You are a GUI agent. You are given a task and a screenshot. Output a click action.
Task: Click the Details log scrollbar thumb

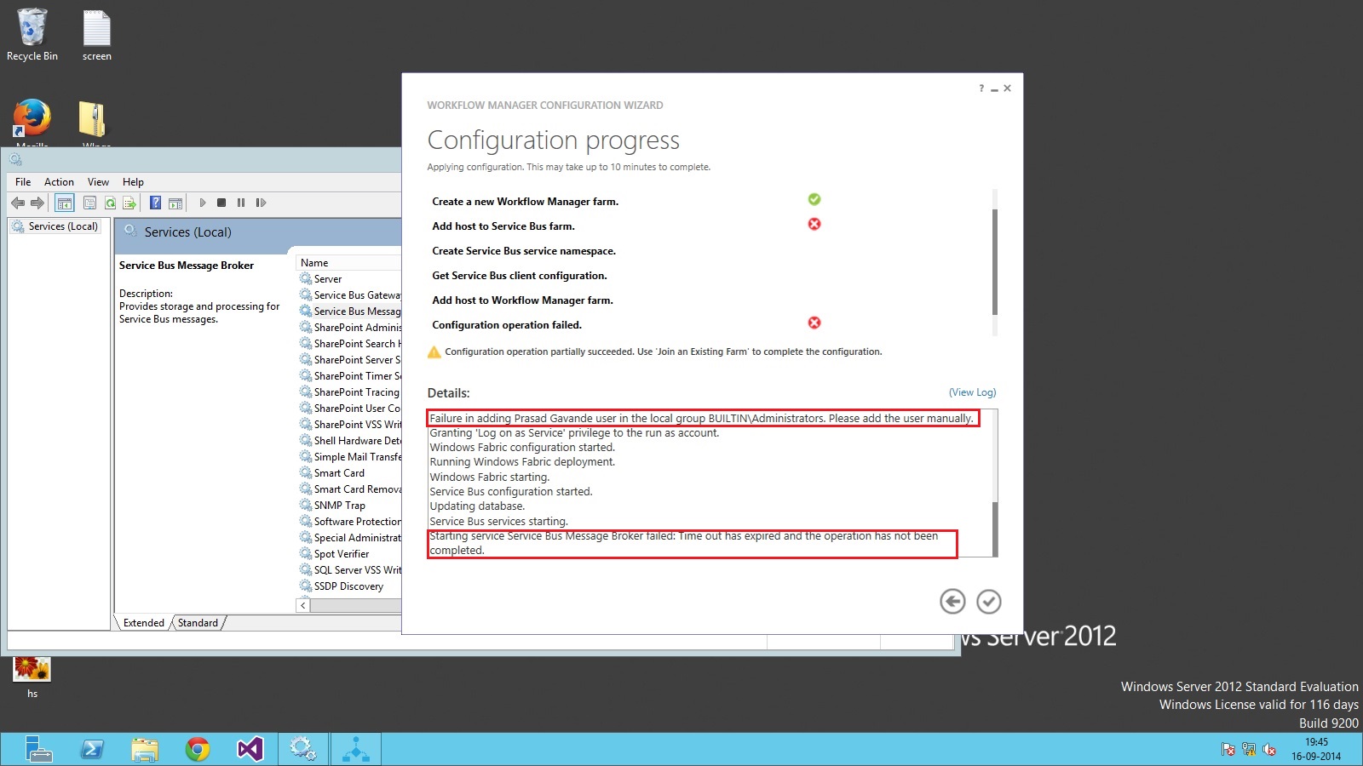tap(994, 529)
